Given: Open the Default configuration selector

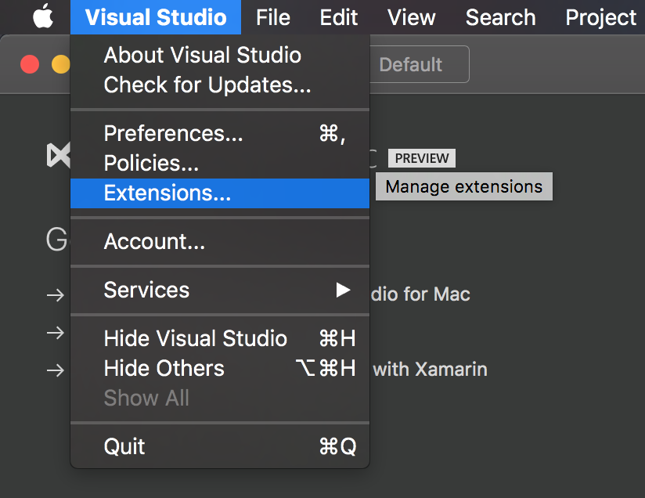Looking at the screenshot, I should [419, 64].
